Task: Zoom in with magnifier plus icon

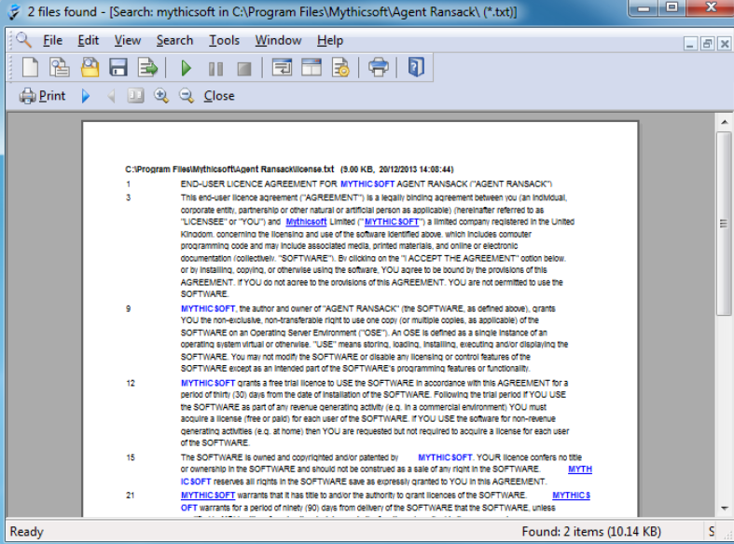Action: 161,96
